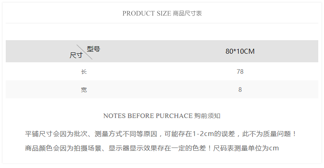Click 平铺尺寸 at the first note's start
The image size is (324, 168).
pos(39,134)
